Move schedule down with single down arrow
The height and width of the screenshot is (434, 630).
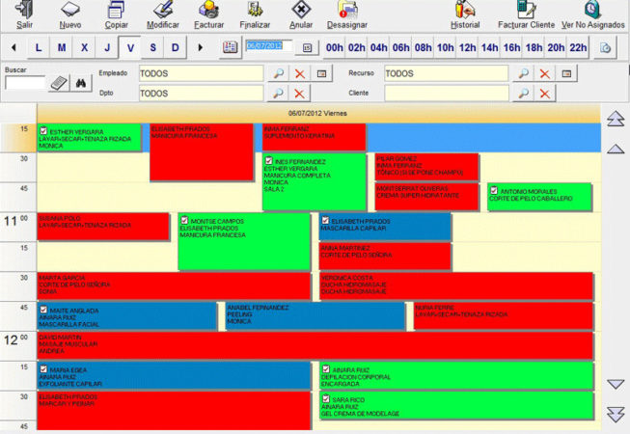pyautogui.click(x=616, y=384)
